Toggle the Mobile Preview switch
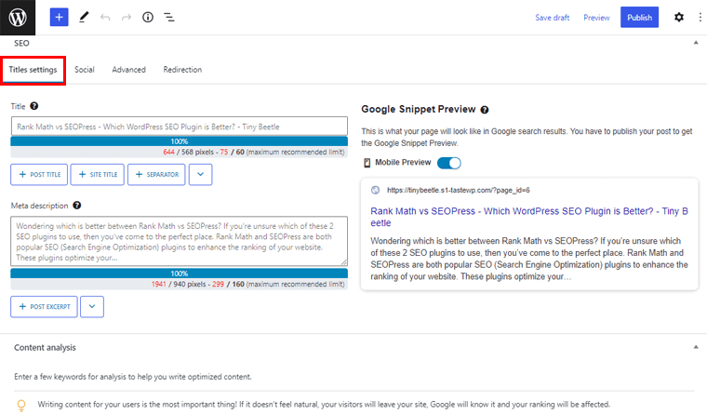 [x=449, y=163]
